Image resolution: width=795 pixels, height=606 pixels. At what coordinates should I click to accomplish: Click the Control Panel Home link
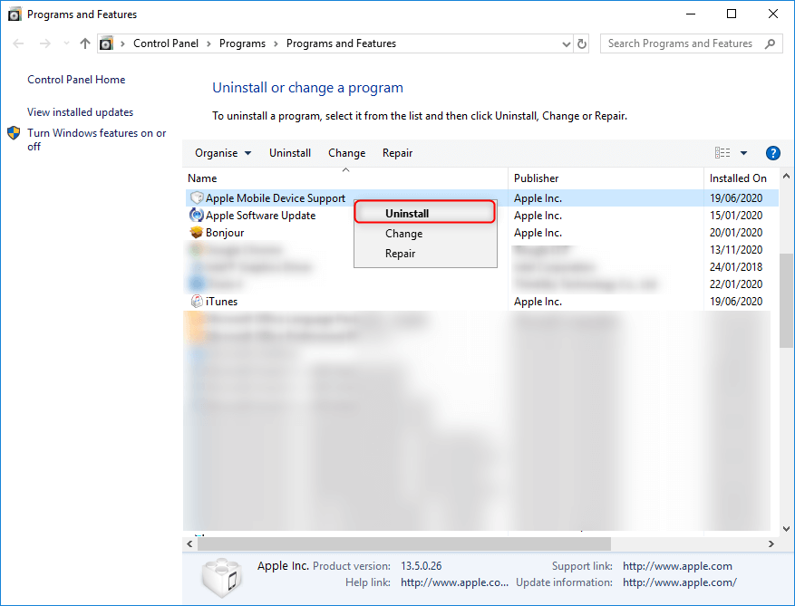(76, 80)
